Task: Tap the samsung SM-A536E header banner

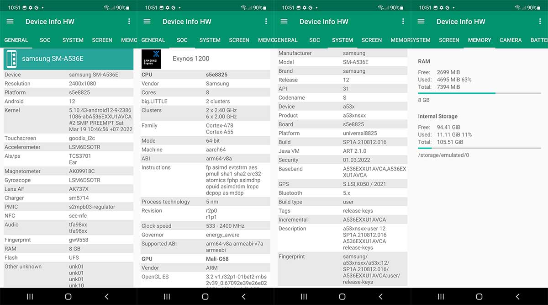Action: coord(68,59)
